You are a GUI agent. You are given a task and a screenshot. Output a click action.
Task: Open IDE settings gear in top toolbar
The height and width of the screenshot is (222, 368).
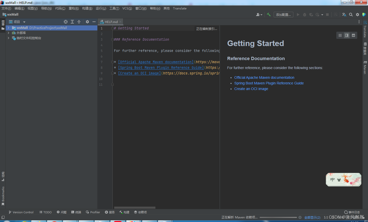point(358,15)
